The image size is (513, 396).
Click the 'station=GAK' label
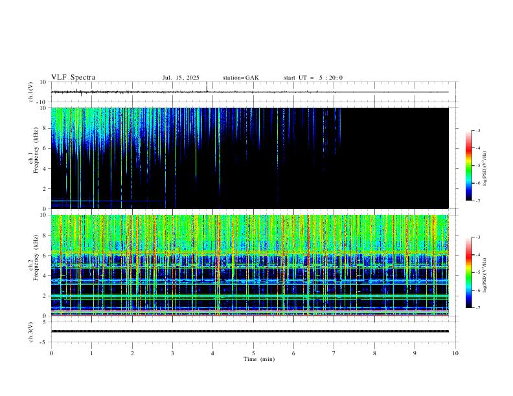(240, 78)
